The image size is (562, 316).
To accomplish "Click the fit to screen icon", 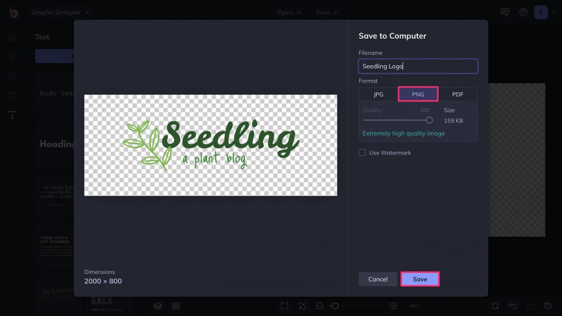I will click(x=285, y=306).
